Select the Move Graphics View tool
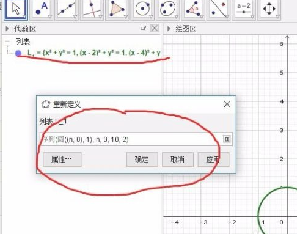The image size is (297, 234). (269, 10)
